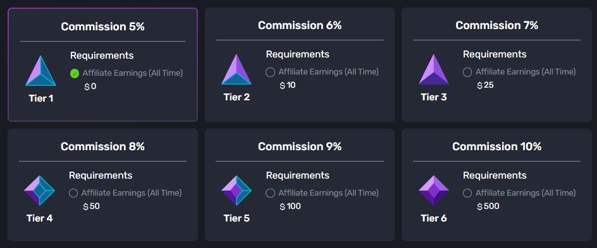The height and width of the screenshot is (248, 597).
Task: Select the Tier 3 earnings requirement circle
Action: (x=467, y=72)
